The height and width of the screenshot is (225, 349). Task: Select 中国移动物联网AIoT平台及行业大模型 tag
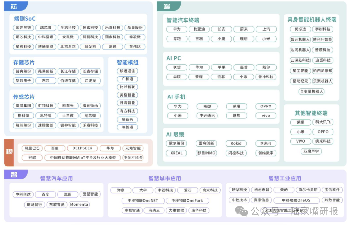pyautogui.click(x=83, y=158)
